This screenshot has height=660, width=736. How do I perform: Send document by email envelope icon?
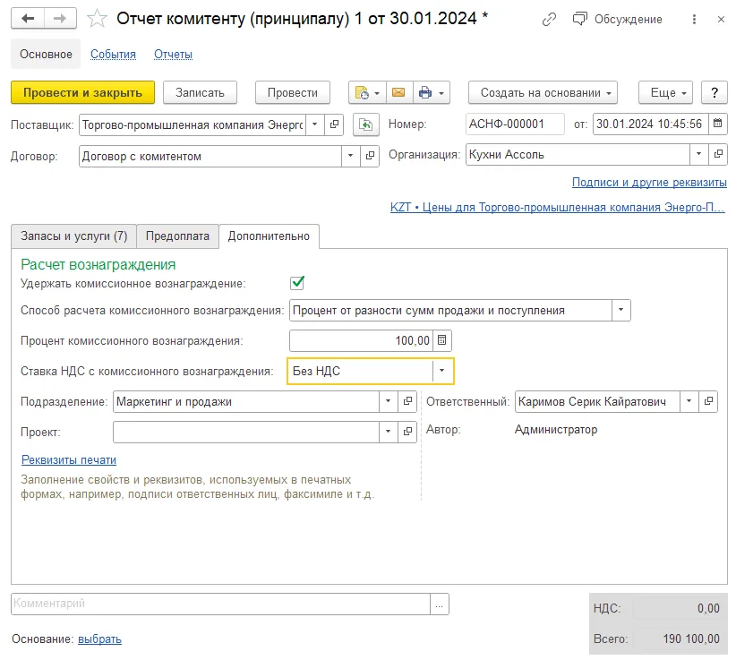tap(398, 93)
